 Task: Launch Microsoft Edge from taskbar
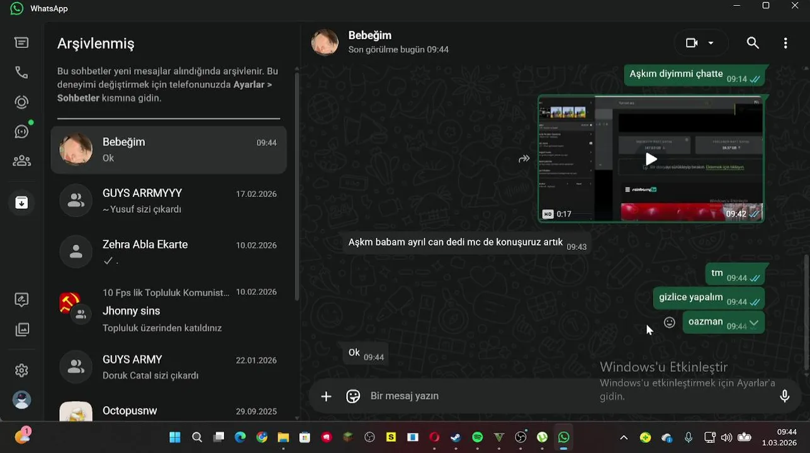pos(240,437)
